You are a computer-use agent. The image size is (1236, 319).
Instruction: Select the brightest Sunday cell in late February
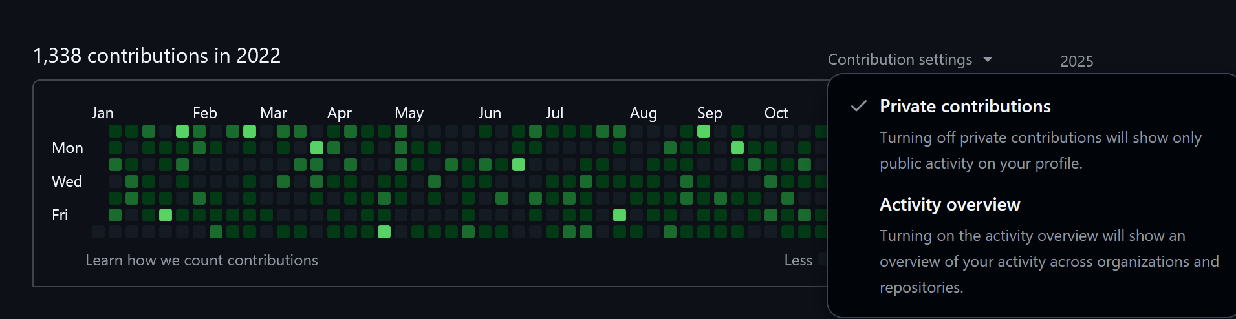[250, 131]
